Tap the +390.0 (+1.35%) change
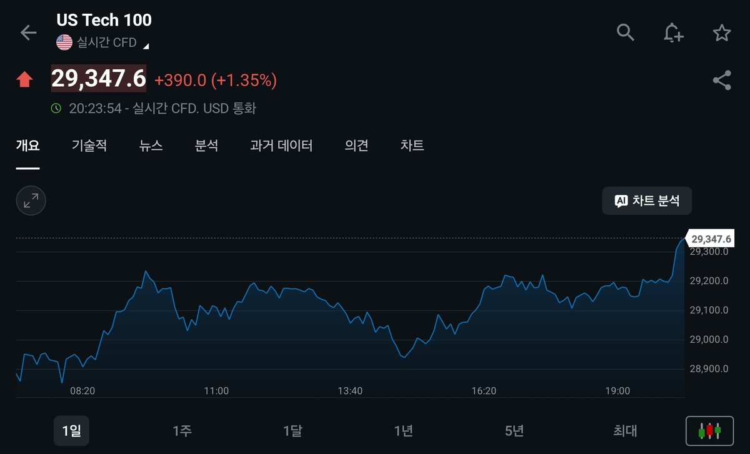The height and width of the screenshot is (454, 750). point(216,80)
